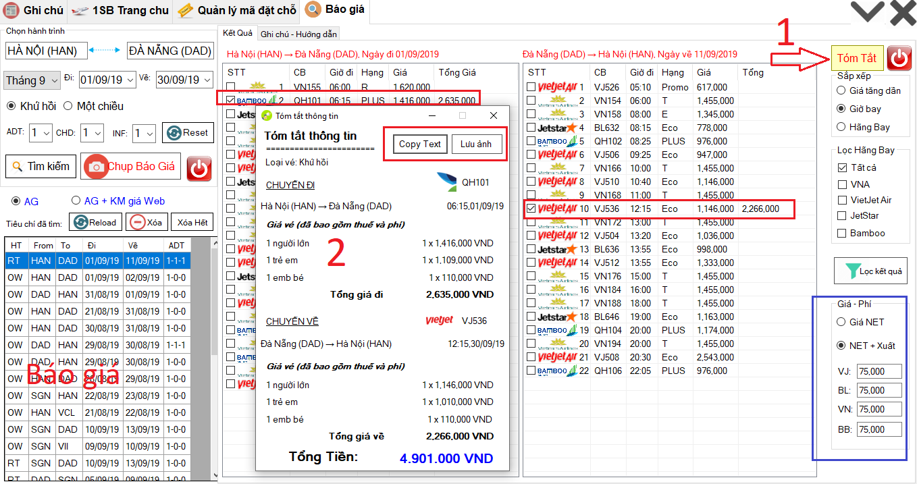Switch to the Ghi chú - Hướng dẫn tab
917x484 pixels.
coord(297,34)
